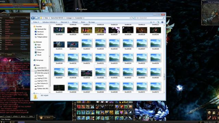The height and width of the screenshot is (123, 219).
Task: Open Flyttbar disk (M:) drive
Action: [41, 88]
